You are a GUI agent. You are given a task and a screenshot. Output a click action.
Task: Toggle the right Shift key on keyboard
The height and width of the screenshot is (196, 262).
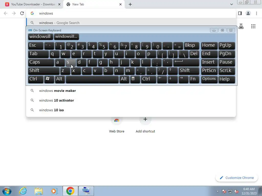[189, 71]
